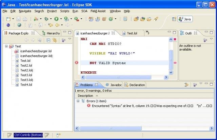Switch to the Javadoc tab
217x140 pixels.
[x=114, y=85]
